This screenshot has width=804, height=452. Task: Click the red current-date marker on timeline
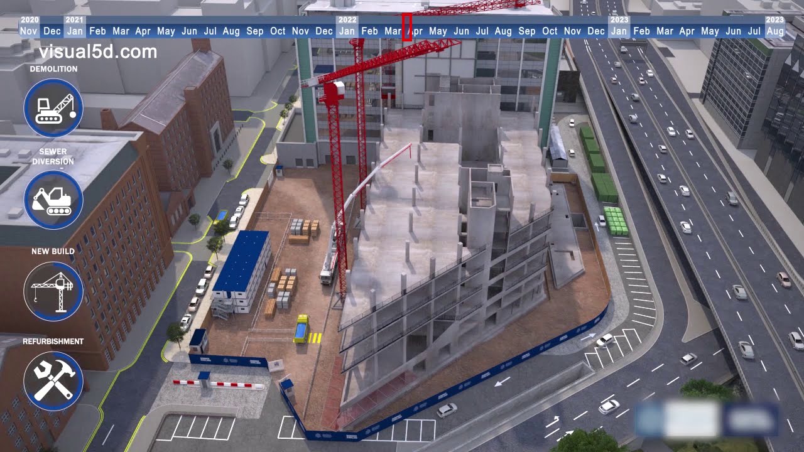406,27
